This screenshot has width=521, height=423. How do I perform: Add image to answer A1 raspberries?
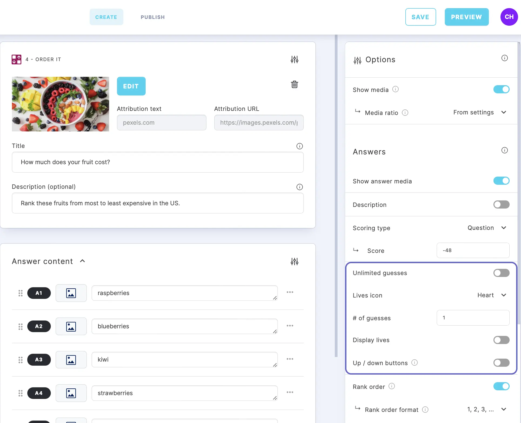pos(71,293)
